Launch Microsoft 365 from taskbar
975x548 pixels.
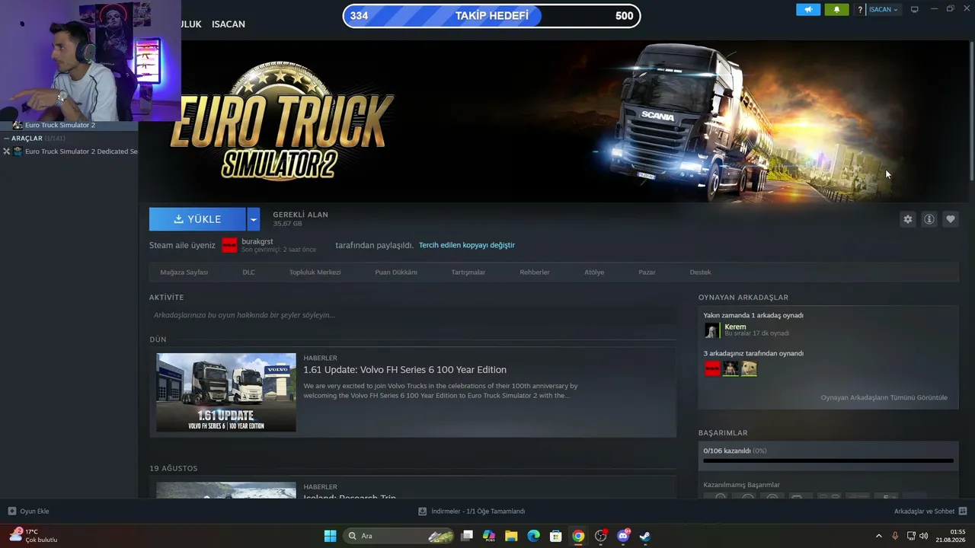coord(489,536)
